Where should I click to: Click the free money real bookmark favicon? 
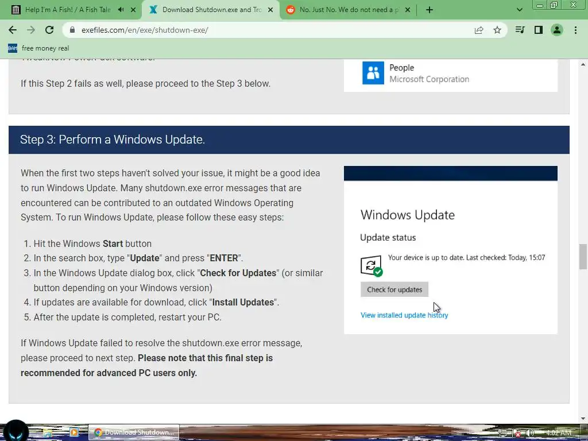click(x=13, y=48)
